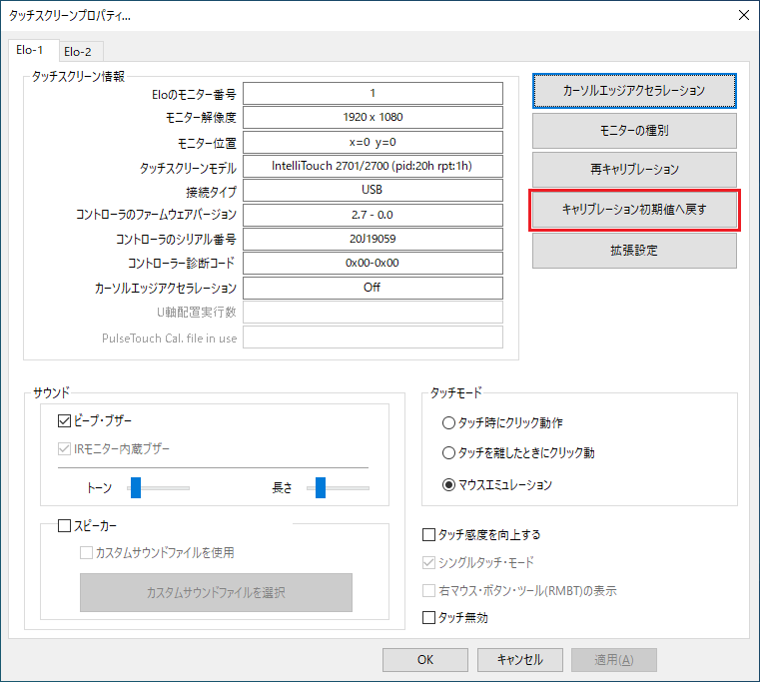
Task: Click the タッチスクリーンモデル value field
Action: pyautogui.click(x=373, y=166)
